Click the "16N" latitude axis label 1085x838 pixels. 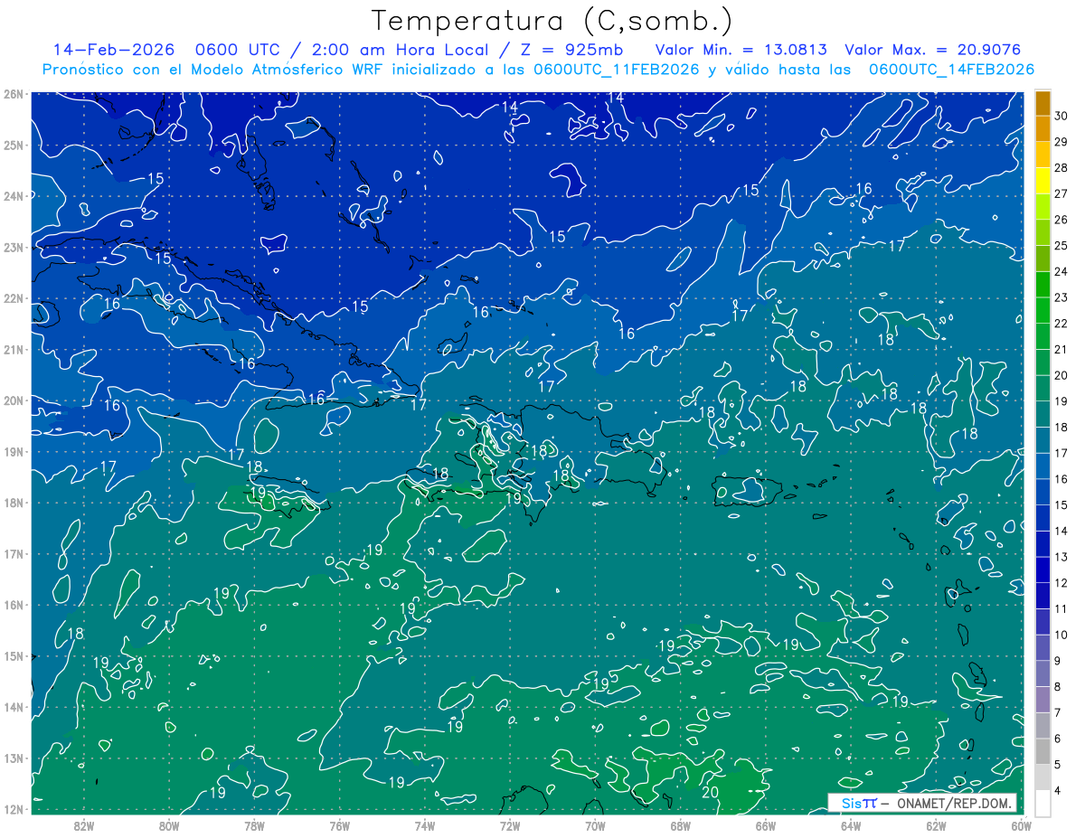click(x=13, y=605)
